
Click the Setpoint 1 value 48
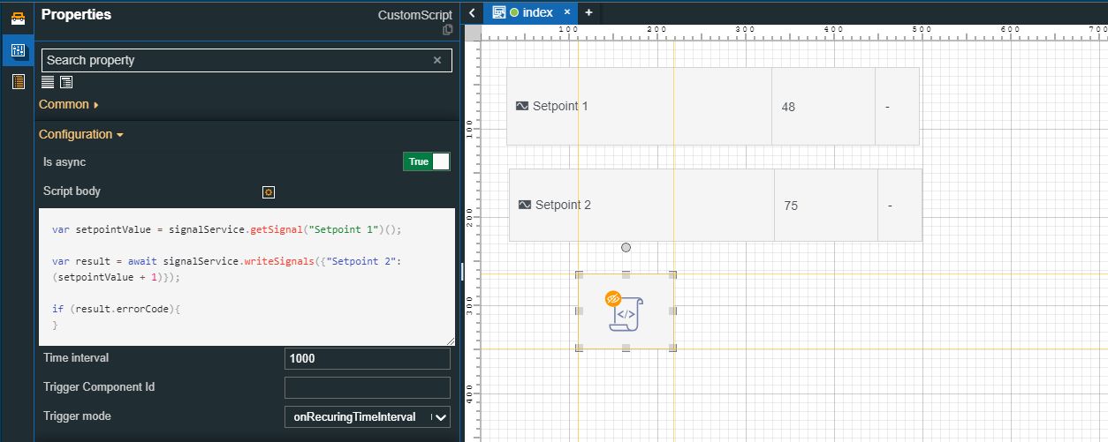coord(788,107)
